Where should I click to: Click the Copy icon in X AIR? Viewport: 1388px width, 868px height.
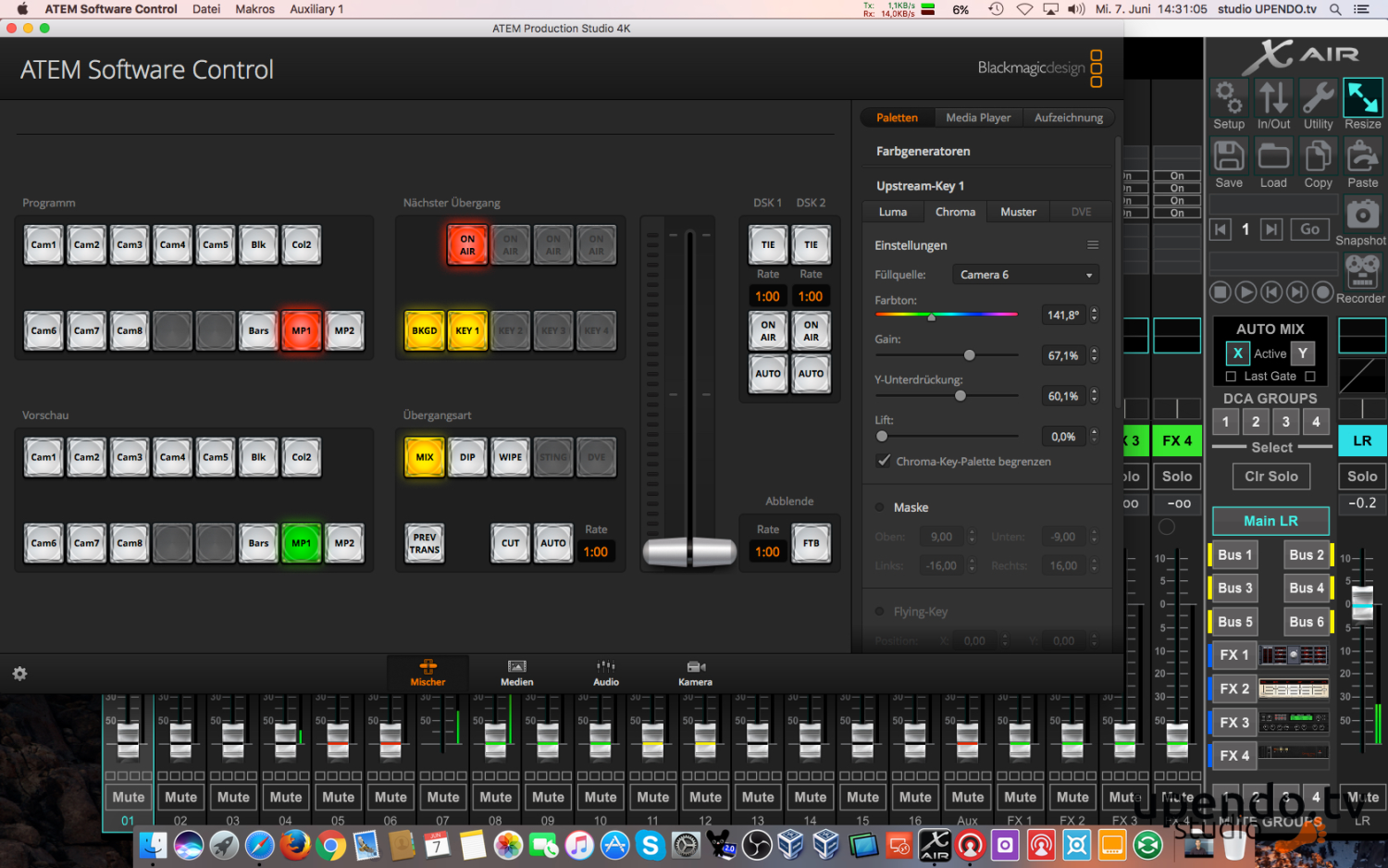click(1318, 156)
